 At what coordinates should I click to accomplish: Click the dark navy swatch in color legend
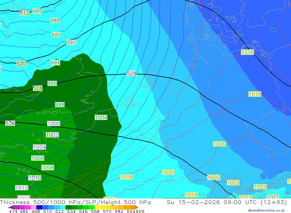(39, 207)
